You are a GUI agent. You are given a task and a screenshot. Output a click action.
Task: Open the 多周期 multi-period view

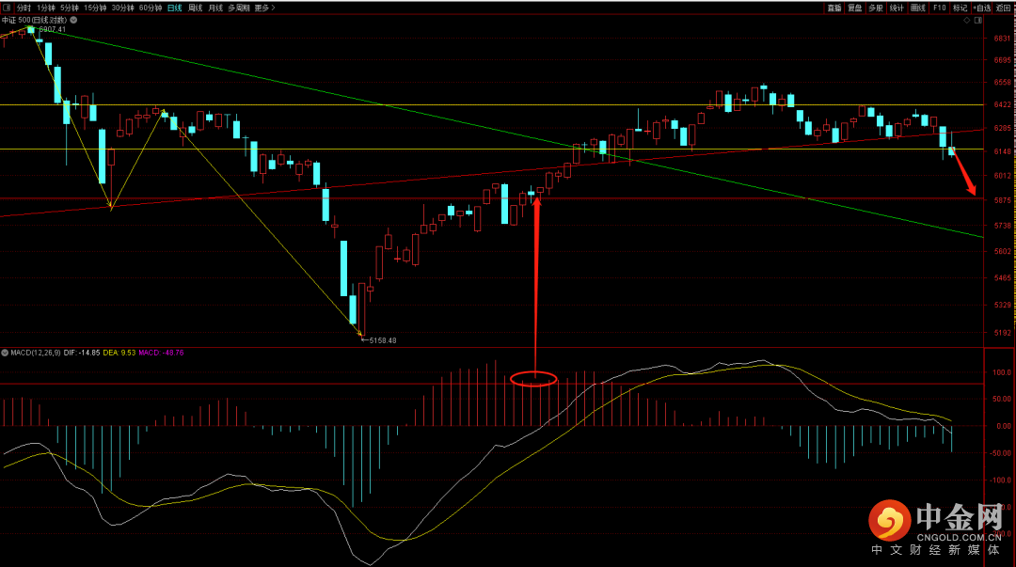[x=238, y=8]
